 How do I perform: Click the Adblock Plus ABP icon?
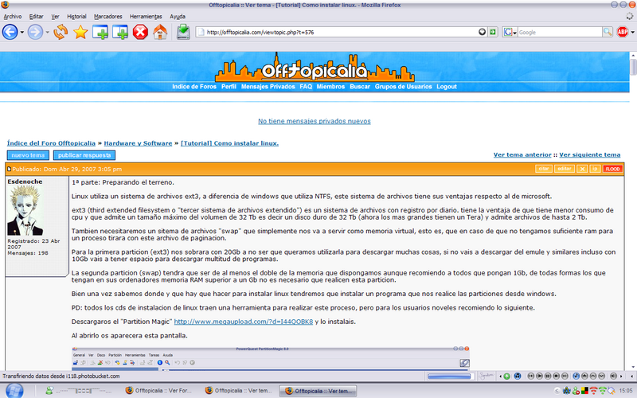(623, 33)
